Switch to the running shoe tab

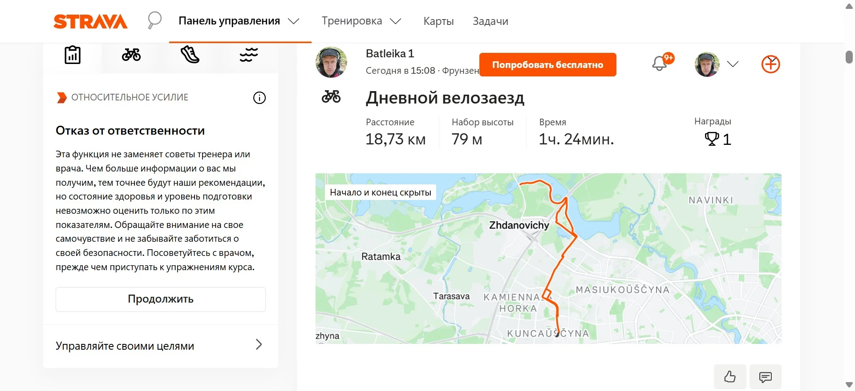click(190, 55)
